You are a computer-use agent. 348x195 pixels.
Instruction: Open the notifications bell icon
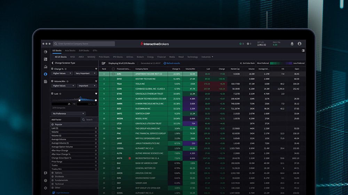point(292,44)
